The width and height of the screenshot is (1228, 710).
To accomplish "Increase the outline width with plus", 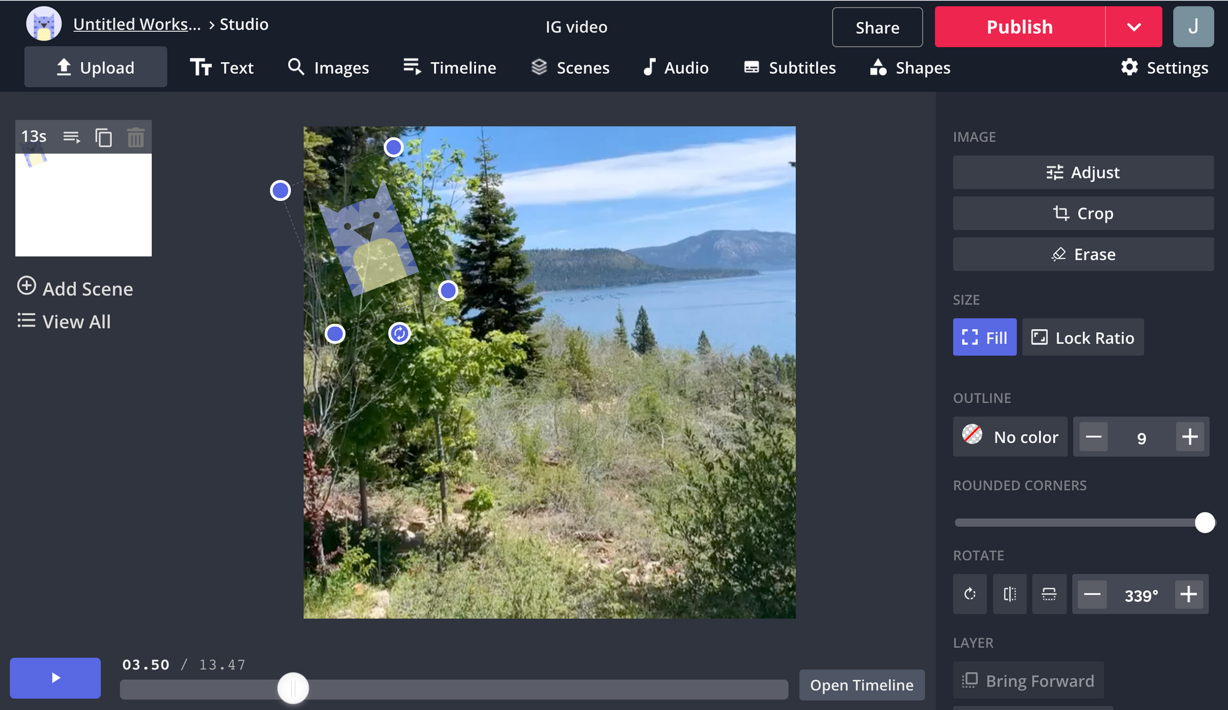I will [1189, 437].
